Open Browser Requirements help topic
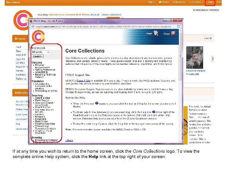Image resolution: width=227 pixels, height=170 pixels. click(42, 66)
